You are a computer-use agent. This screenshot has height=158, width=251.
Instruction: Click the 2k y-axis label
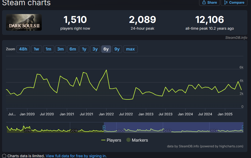241,94
